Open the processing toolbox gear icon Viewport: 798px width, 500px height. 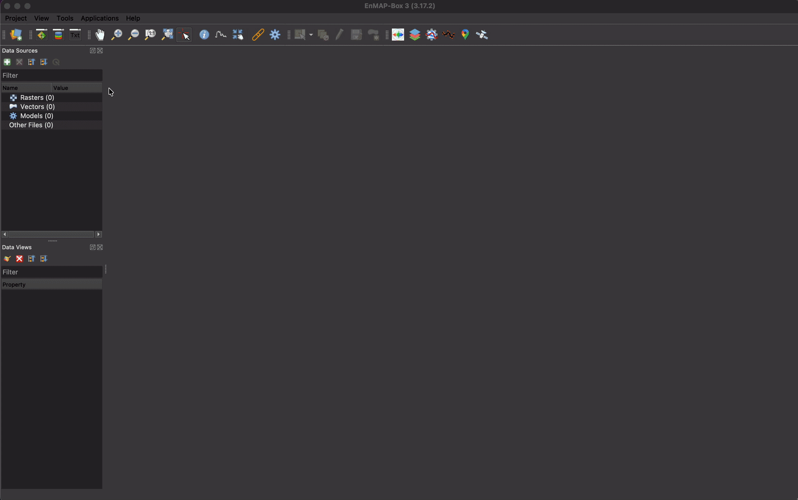pyautogui.click(x=275, y=35)
